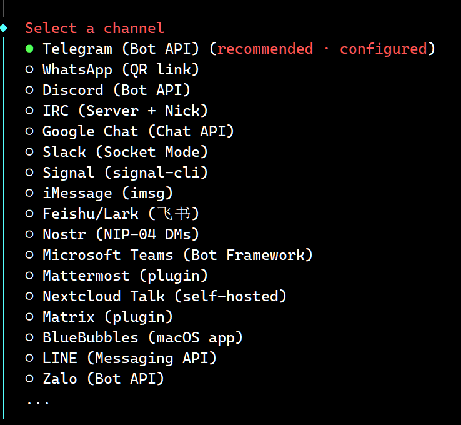461x425 pixels.
Task: Click the "Select a channel" prompt heading
Action: 94,28
